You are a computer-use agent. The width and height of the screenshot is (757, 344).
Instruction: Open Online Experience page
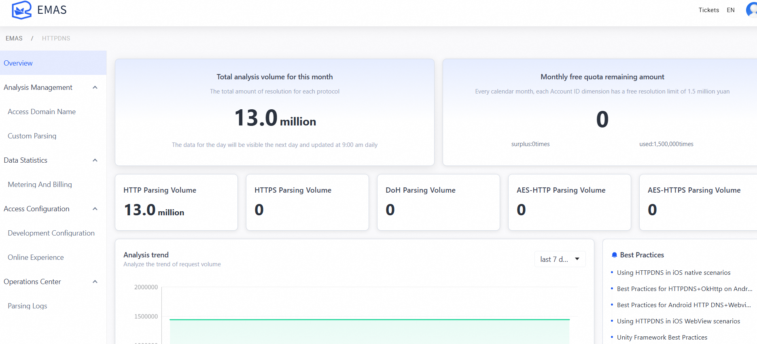tap(36, 257)
